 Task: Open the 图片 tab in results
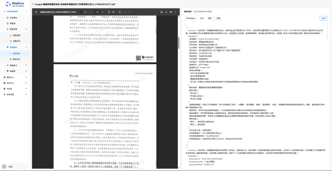pyautogui.click(x=210, y=18)
